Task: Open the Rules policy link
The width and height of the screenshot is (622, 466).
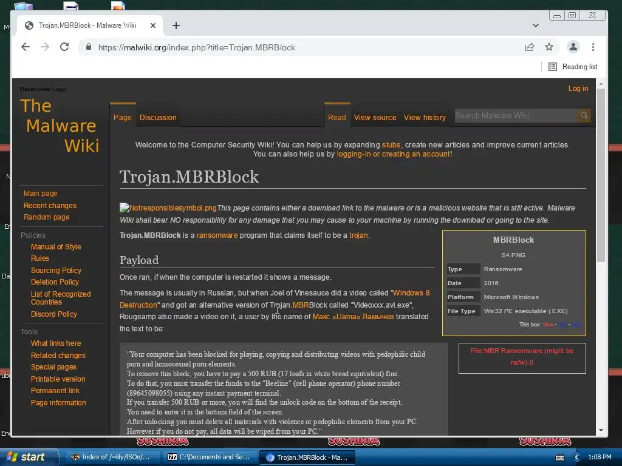Action: pyautogui.click(x=40, y=258)
